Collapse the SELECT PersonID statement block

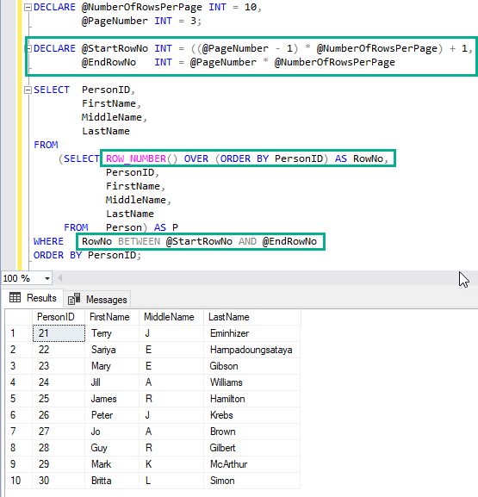point(28,90)
